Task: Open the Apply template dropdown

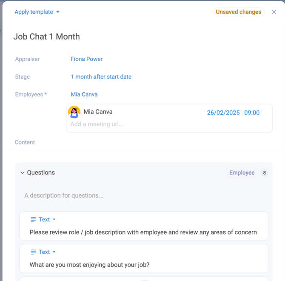Action: (x=37, y=12)
